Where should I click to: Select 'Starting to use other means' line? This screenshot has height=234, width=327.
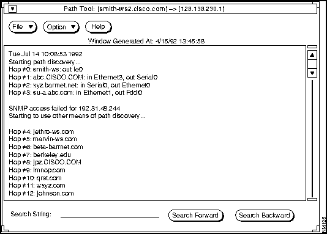(77, 116)
